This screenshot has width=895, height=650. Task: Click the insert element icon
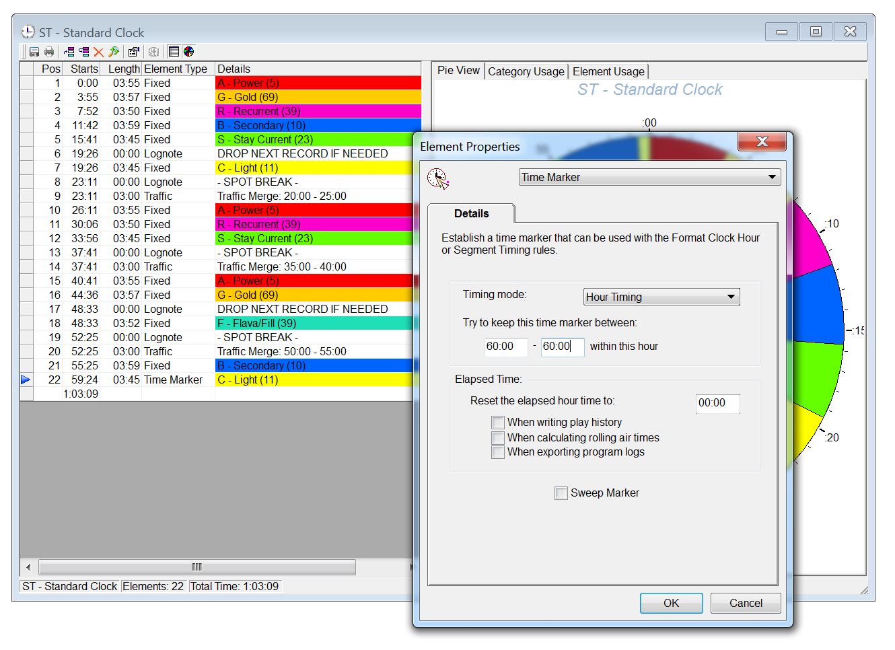(69, 52)
